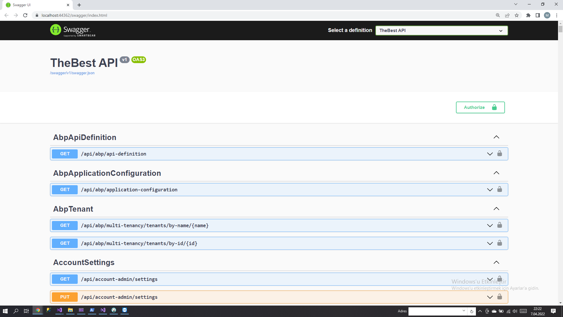Screen dimensions: 563x317
Task: Expand the application-configuration operation chevron
Action: pyautogui.click(x=490, y=190)
